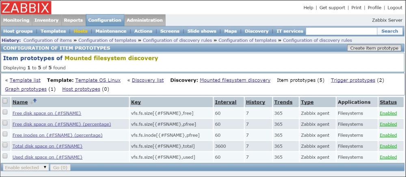406x177 pixels.
Task: Open Trigger prototypes link
Action: coord(353,80)
